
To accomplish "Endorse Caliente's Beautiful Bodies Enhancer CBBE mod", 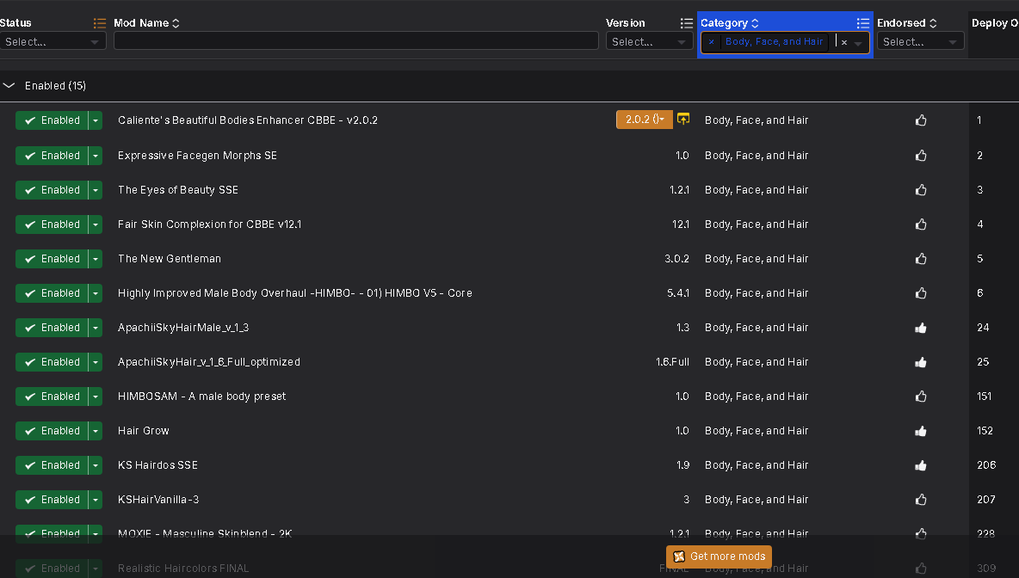I will click(x=920, y=120).
